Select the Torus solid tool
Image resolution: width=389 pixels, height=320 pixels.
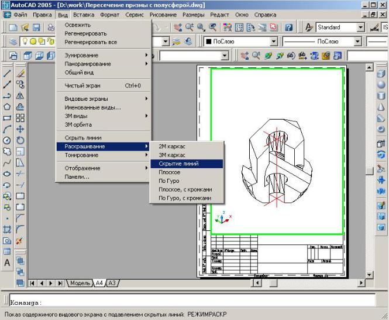[381, 130]
